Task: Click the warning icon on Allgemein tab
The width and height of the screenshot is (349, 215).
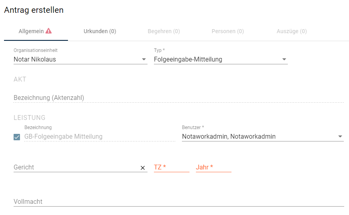Action: 48,31
